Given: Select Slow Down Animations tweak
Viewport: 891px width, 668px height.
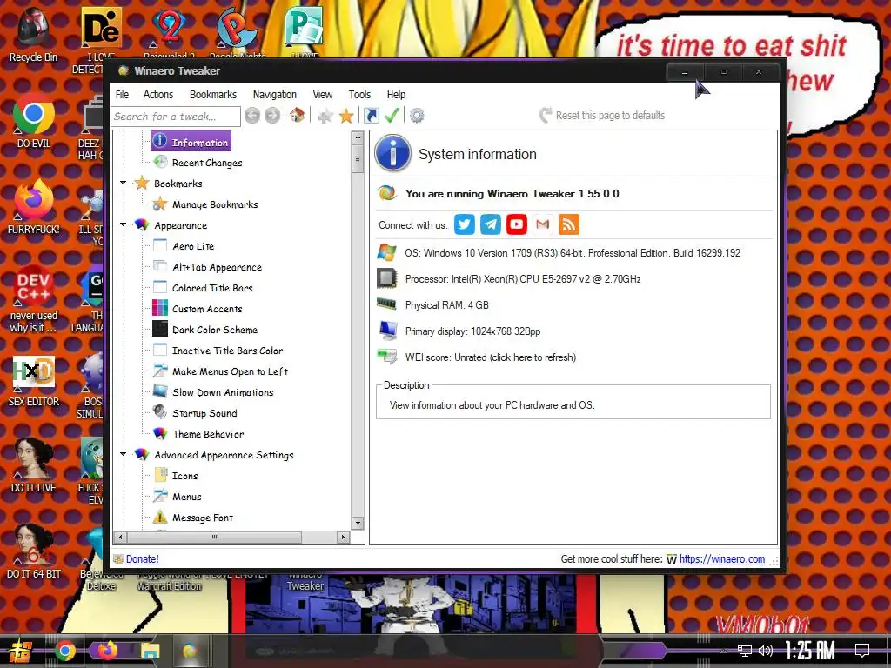Looking at the screenshot, I should tap(223, 392).
